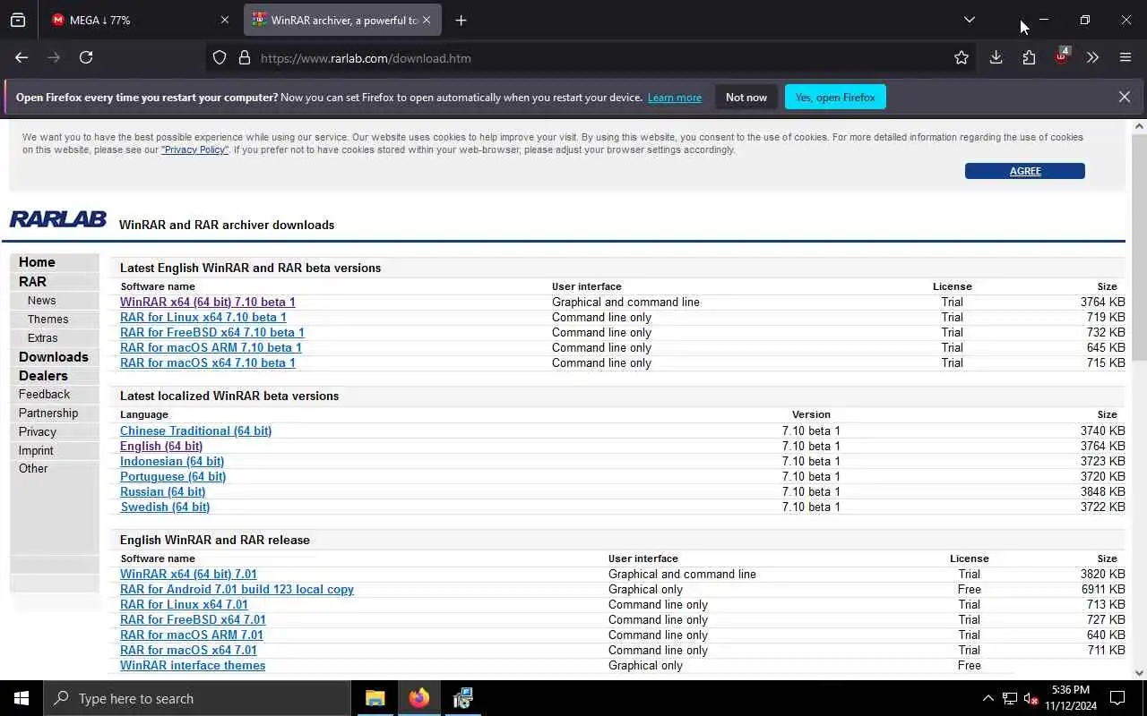This screenshot has width=1147, height=716.
Task: Open the Learn more link
Action: 675,98
